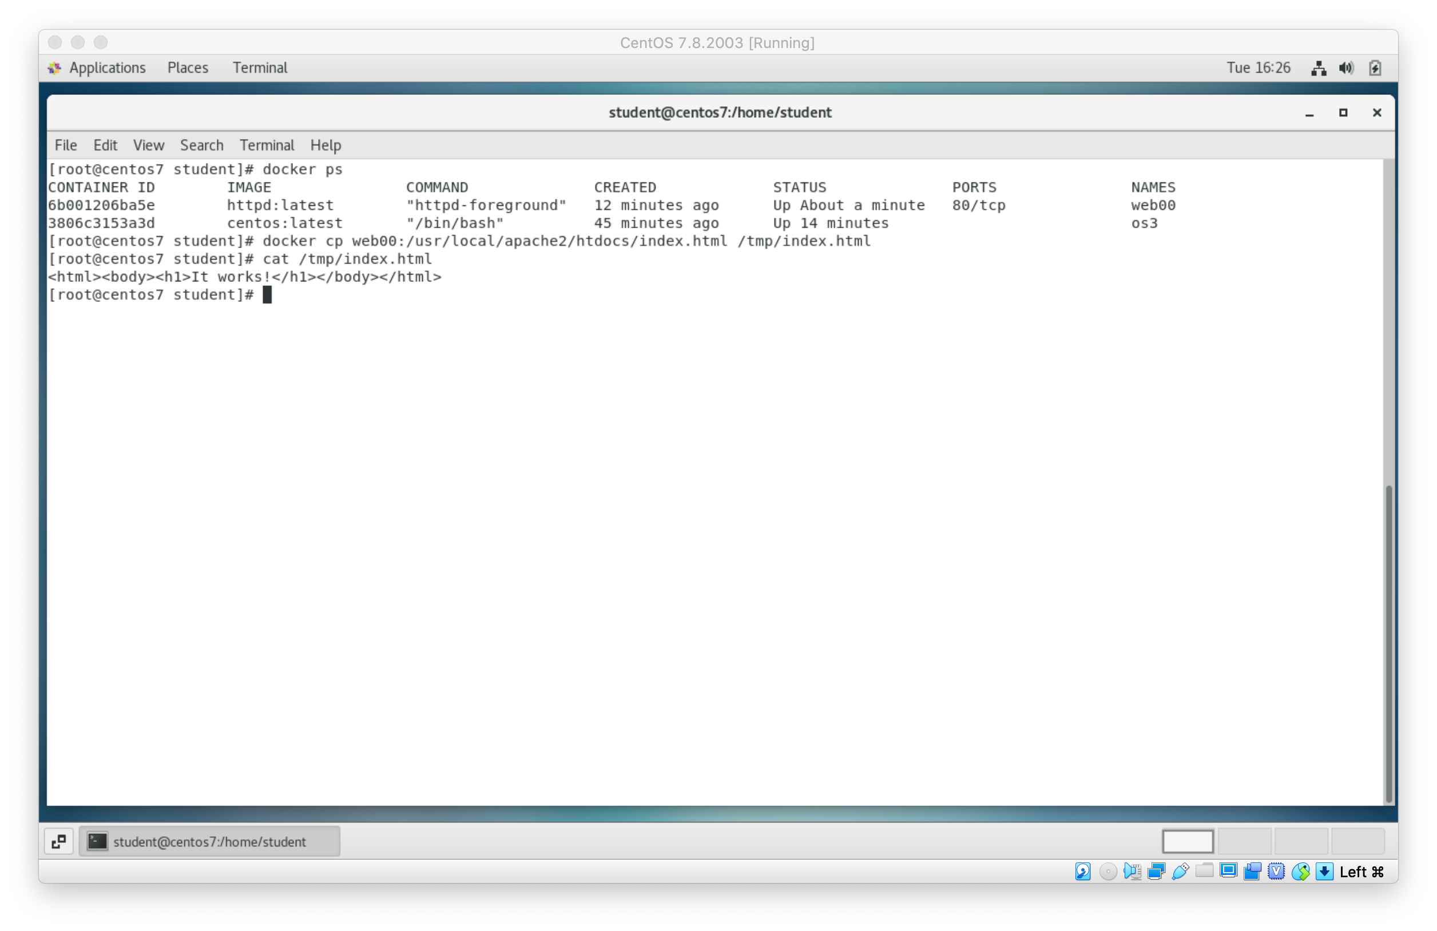Click the student@centos7 taskbar window button

point(209,841)
